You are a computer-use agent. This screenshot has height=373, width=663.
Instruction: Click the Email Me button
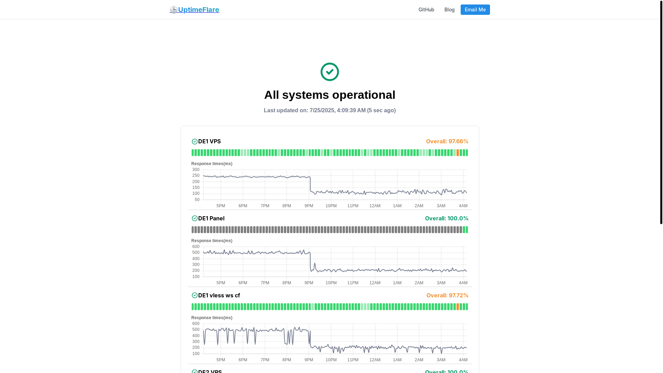[475, 10]
